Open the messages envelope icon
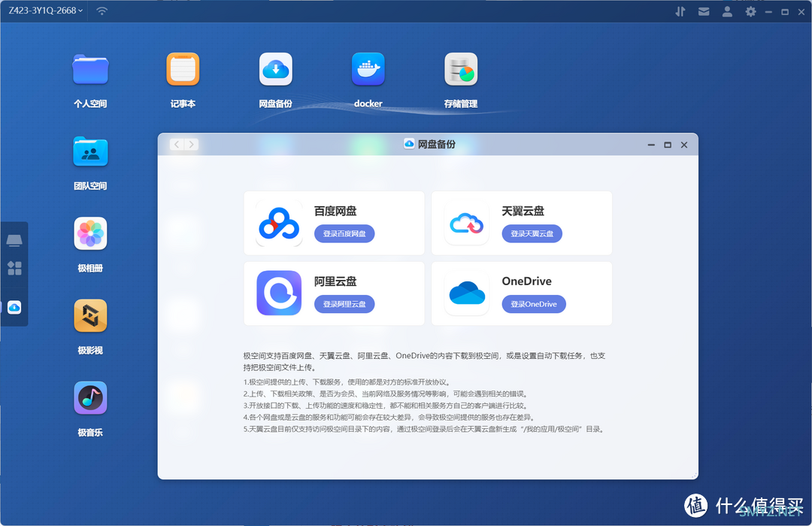The image size is (812, 526). pyautogui.click(x=703, y=11)
